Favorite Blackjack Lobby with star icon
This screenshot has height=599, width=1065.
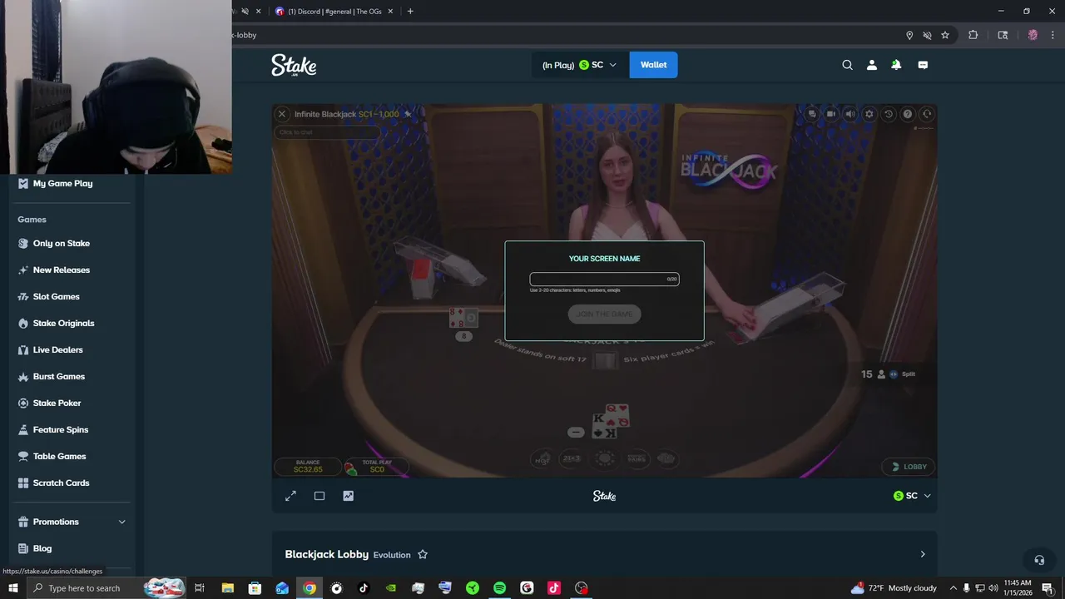click(x=423, y=554)
